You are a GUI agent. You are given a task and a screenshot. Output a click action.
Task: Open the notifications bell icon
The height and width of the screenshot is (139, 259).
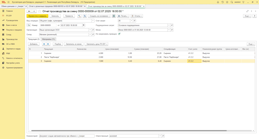click(218, 2)
